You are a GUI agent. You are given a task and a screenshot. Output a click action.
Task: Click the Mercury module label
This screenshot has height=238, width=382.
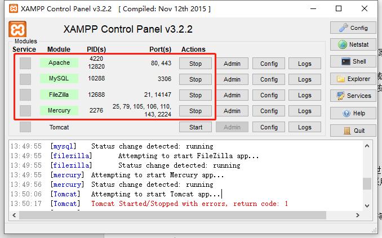pos(59,110)
